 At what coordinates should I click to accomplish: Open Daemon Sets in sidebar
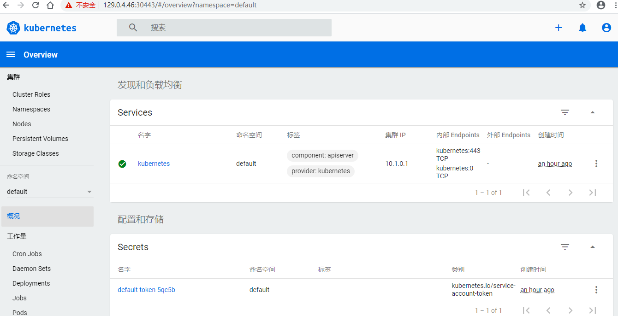32,269
